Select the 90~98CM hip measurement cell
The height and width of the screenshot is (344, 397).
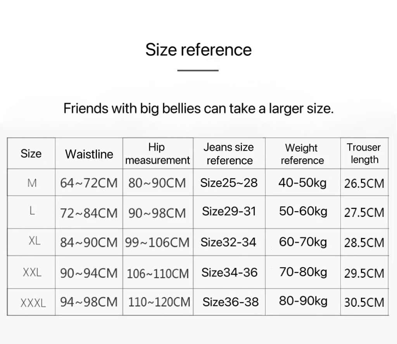pos(157,213)
